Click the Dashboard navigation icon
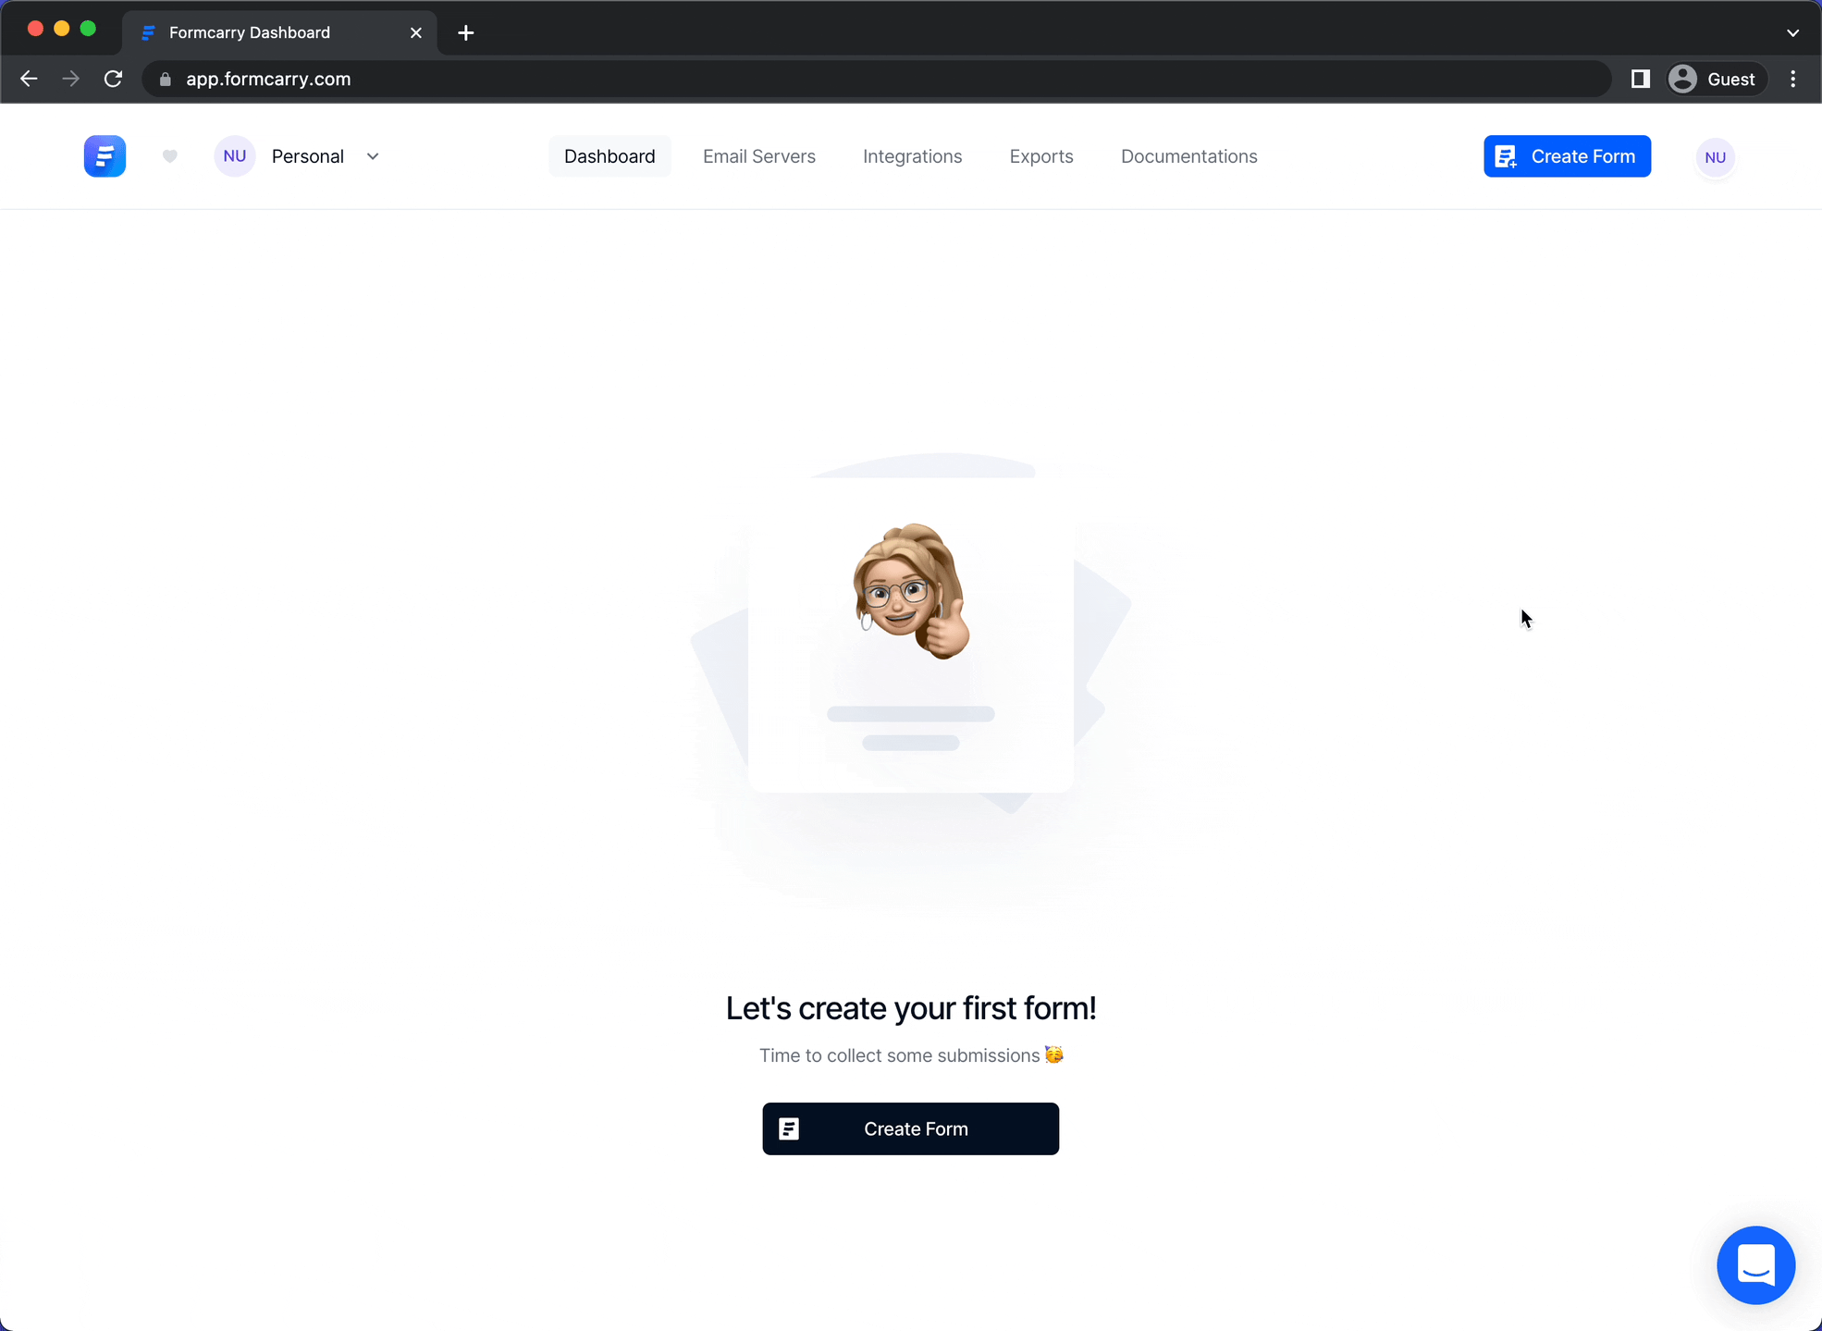The height and width of the screenshot is (1331, 1822). pyautogui.click(x=609, y=155)
